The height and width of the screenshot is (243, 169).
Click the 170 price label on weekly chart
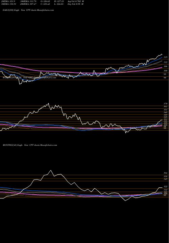tap(165, 104)
